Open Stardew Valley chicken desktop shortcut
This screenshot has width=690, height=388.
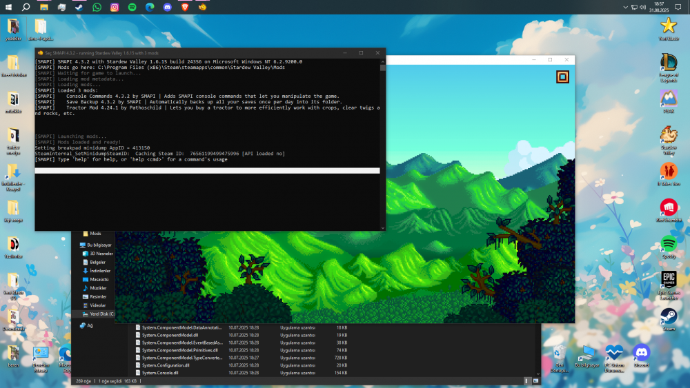click(x=669, y=141)
